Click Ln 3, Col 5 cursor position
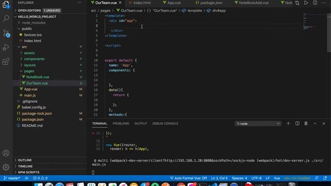This screenshot has width=331, height=186. 219,178
